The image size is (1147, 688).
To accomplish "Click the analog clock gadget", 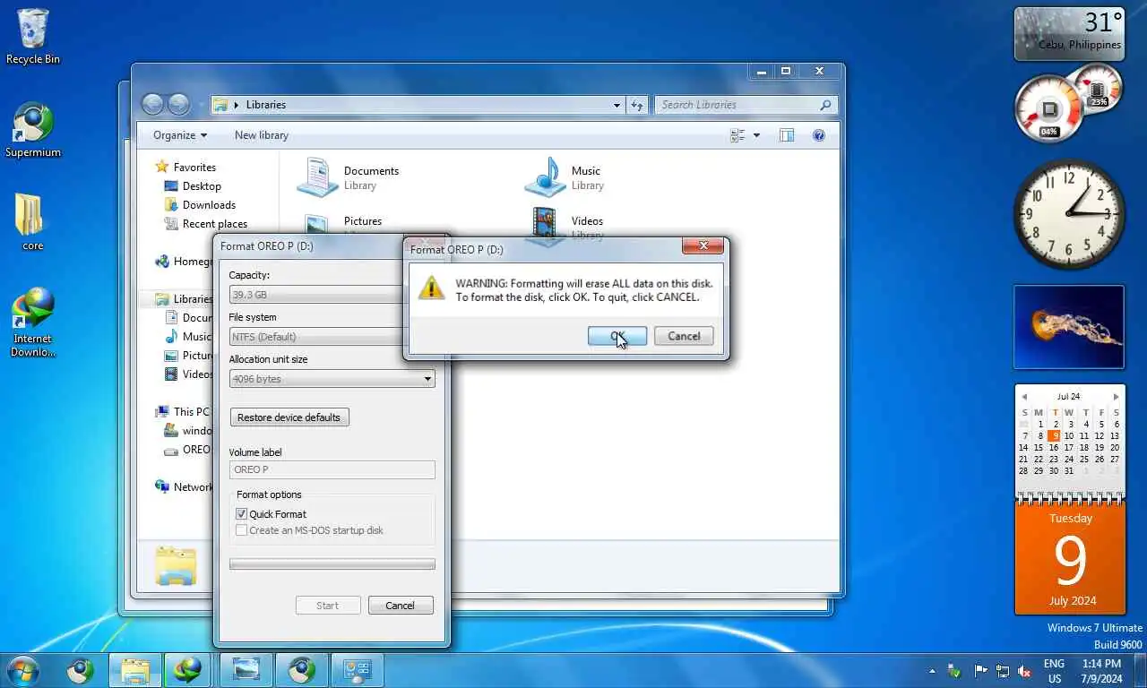I will pyautogui.click(x=1069, y=214).
